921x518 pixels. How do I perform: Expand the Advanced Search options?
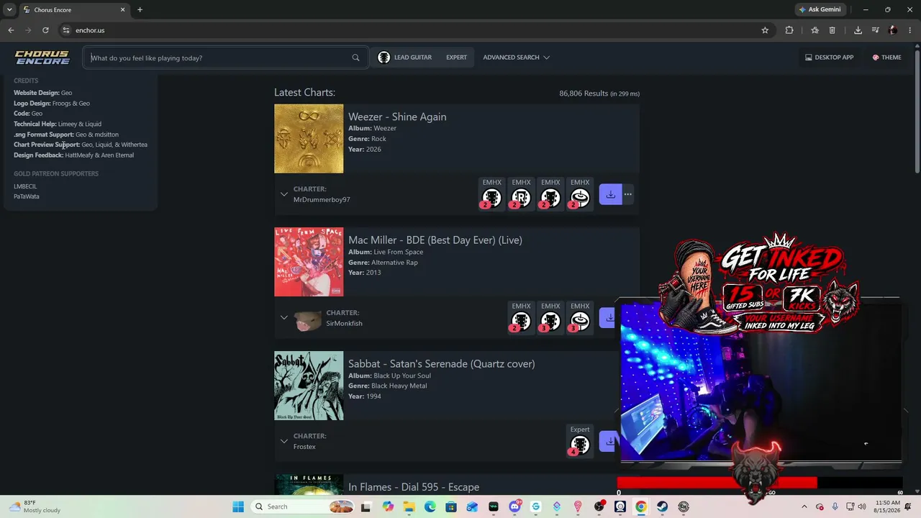tap(516, 58)
